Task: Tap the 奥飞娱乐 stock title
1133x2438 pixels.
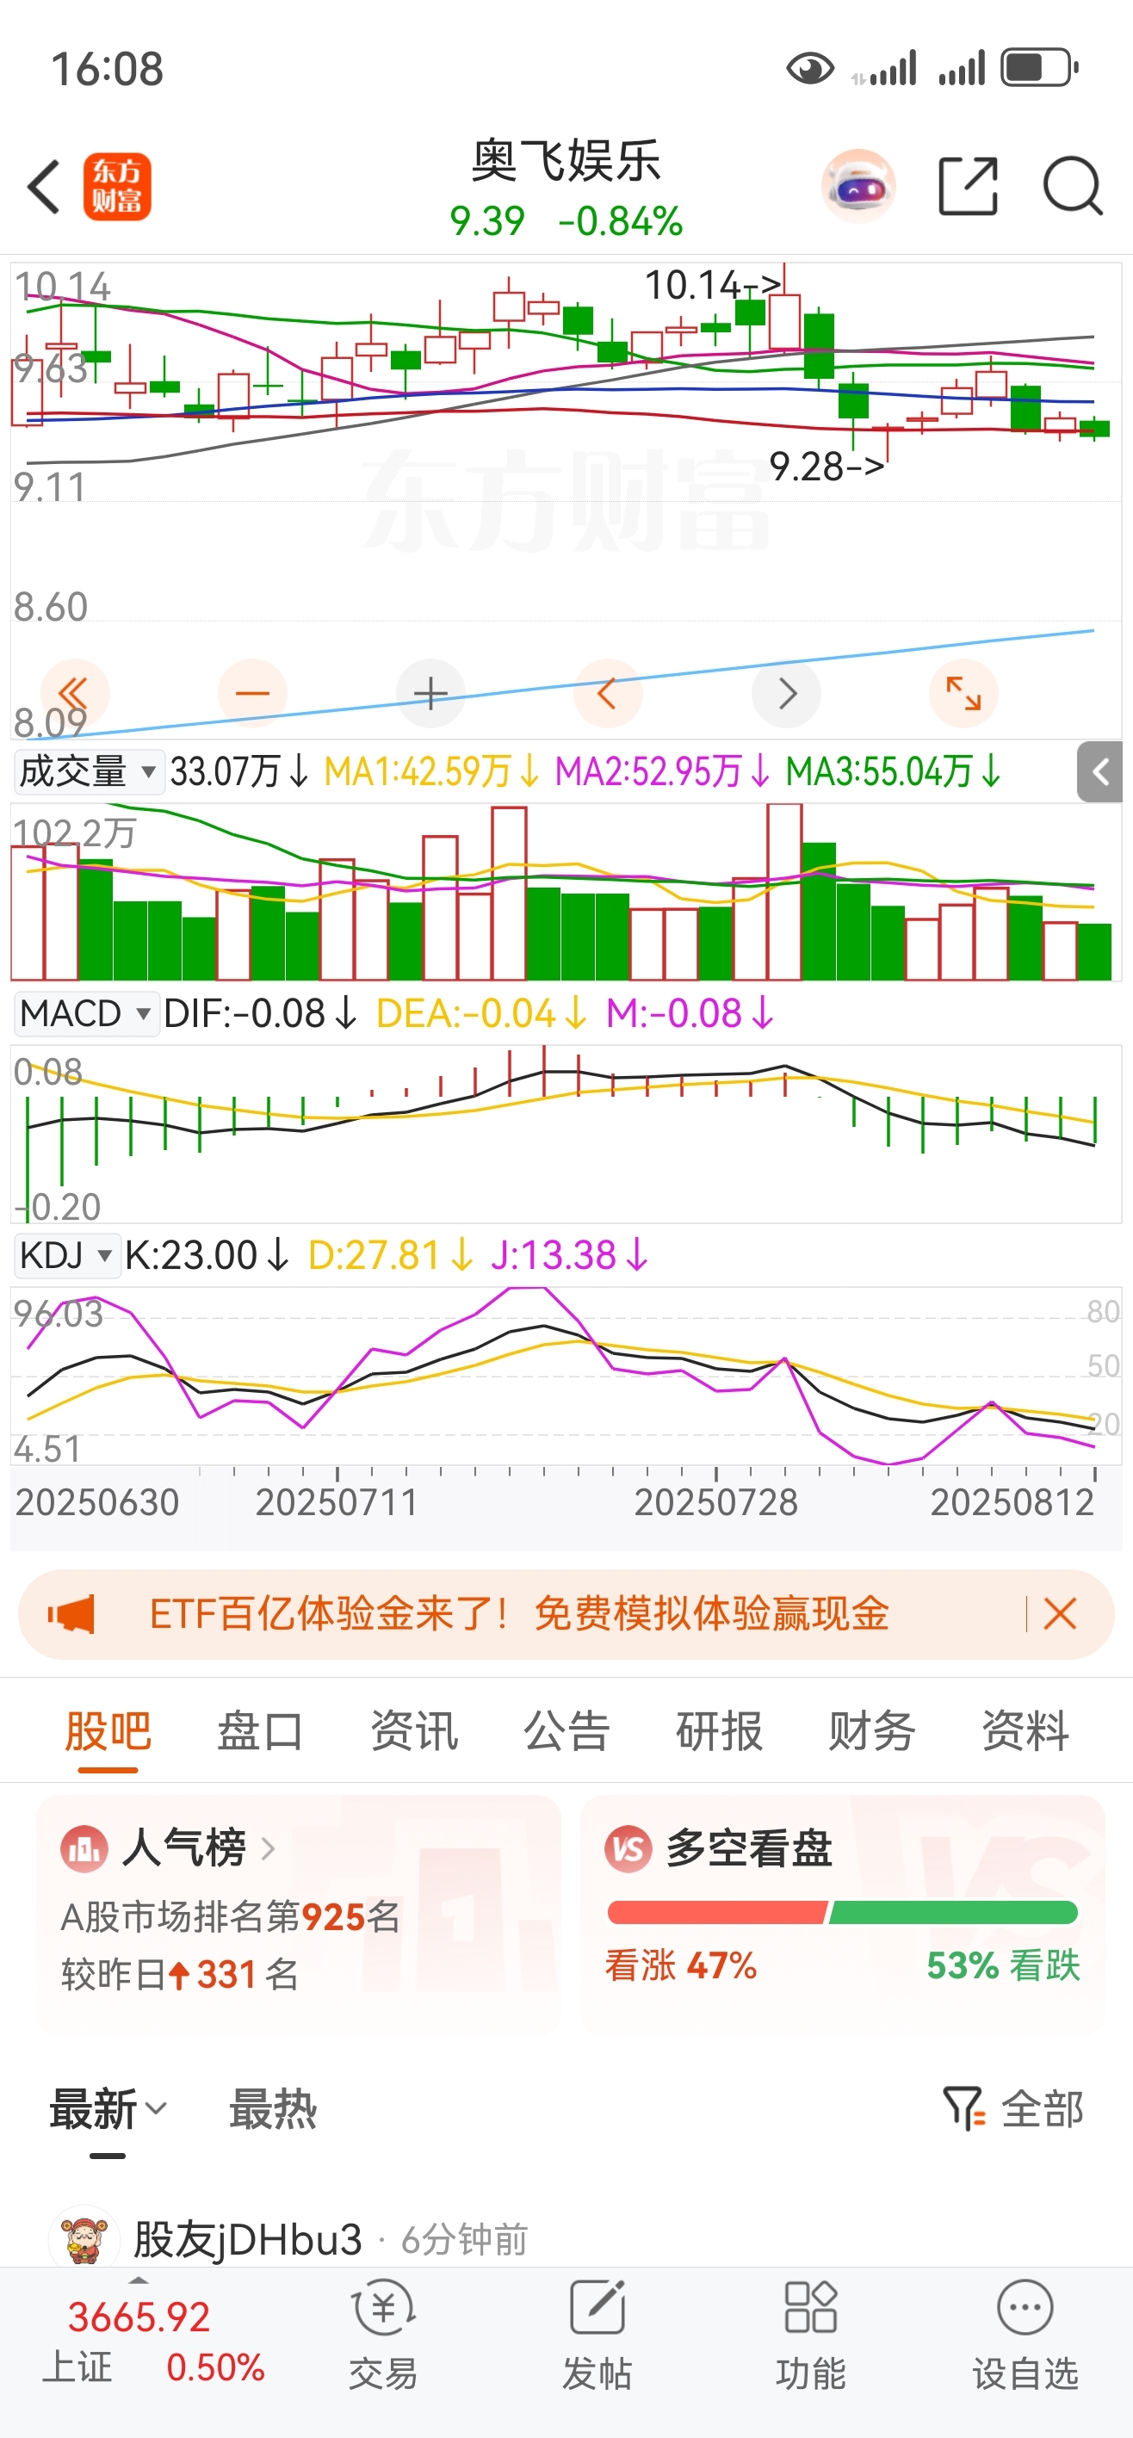Action: (x=566, y=160)
